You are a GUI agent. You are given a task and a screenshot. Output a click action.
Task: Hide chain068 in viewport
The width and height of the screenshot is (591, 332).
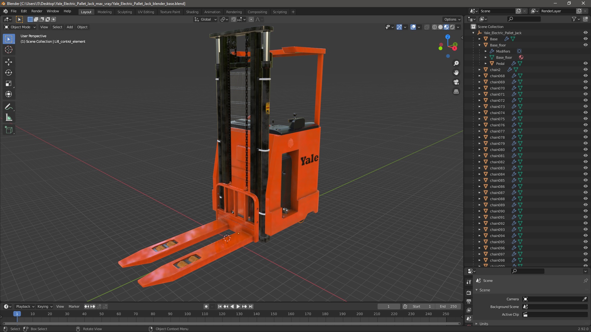[x=585, y=76]
